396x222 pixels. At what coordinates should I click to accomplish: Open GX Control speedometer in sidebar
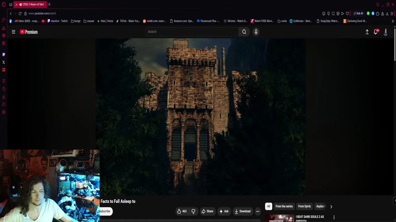4,20
